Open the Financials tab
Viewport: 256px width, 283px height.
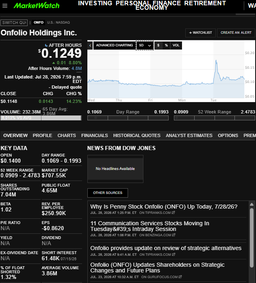(x=95, y=135)
